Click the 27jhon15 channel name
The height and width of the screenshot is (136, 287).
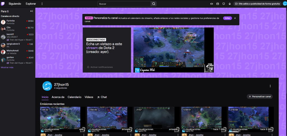tap(61, 85)
